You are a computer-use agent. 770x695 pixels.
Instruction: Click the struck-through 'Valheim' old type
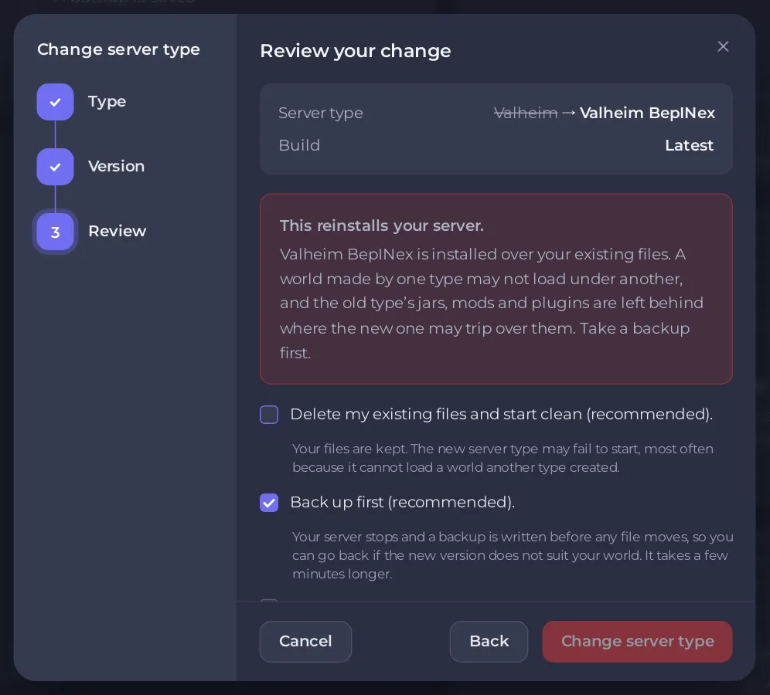pyautogui.click(x=526, y=114)
